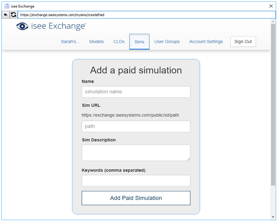Screen dimensions: 278x222
Task: Switch to the Models tab
Action: click(97, 42)
